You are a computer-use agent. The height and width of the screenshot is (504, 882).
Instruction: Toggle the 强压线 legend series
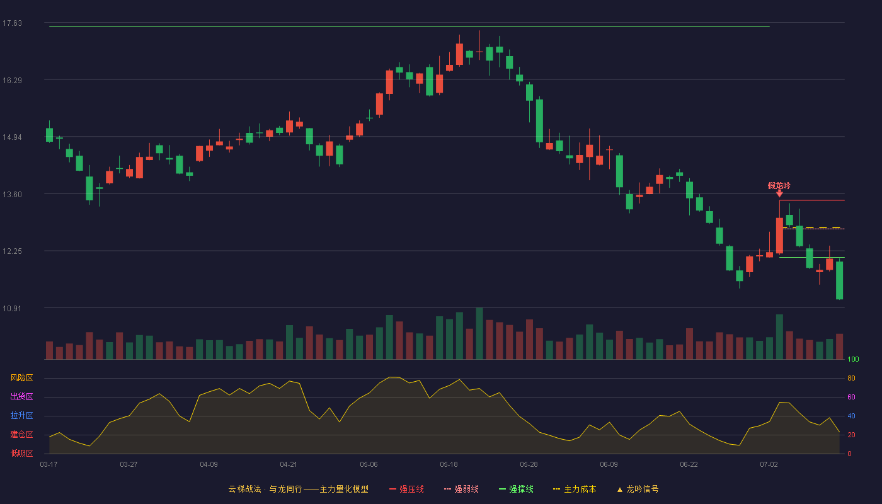[406, 490]
